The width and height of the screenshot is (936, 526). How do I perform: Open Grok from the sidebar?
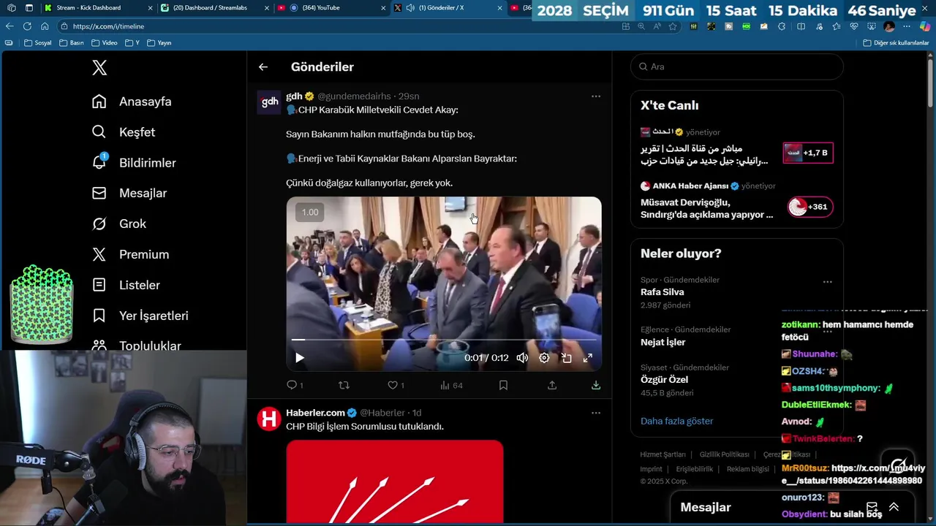[119, 224]
